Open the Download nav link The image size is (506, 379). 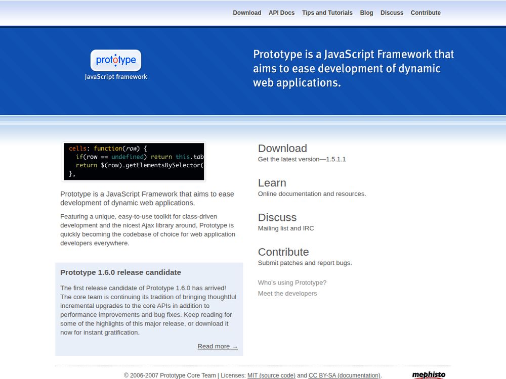(x=247, y=13)
